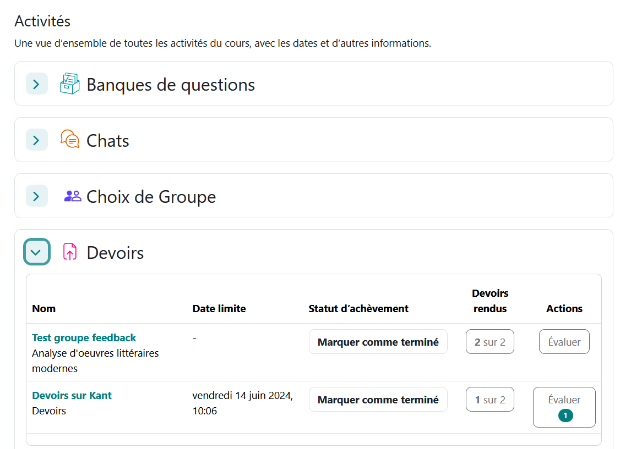Click Évaluer for Test groupe feedback
Image resolution: width=631 pixels, height=449 pixels.
[564, 342]
